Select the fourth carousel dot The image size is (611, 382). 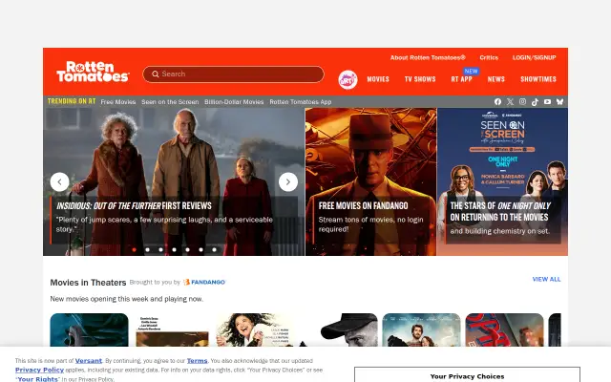174,250
